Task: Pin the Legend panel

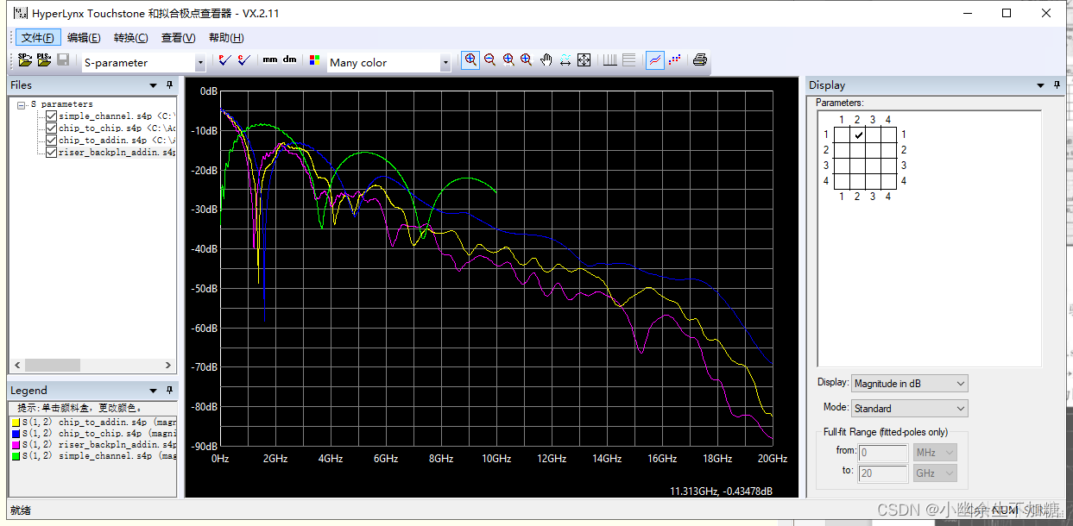Action: pos(170,390)
